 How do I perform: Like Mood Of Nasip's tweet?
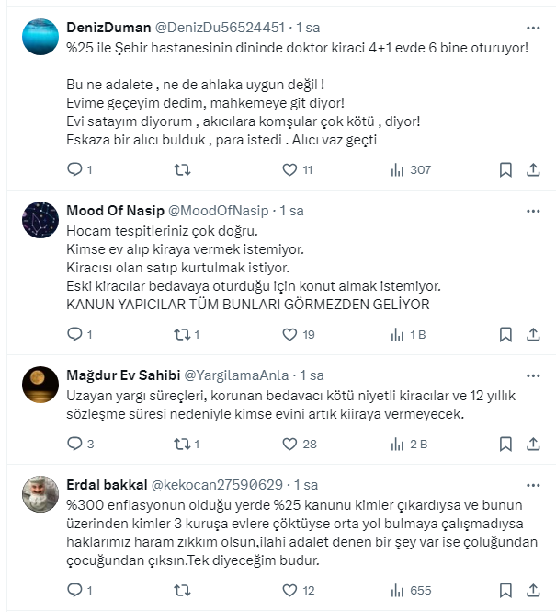pyautogui.click(x=289, y=334)
